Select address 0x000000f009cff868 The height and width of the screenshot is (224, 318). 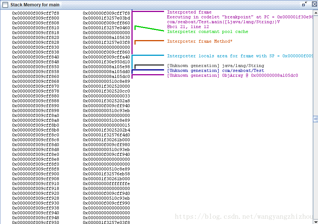click(36, 81)
